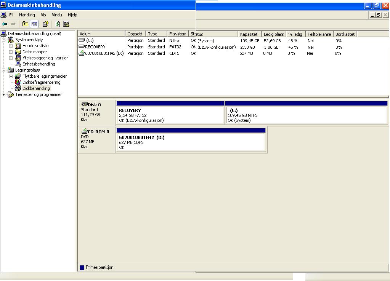Select Enhetsbehandling in the tree
The height and width of the screenshot is (281, 390).
point(39,64)
